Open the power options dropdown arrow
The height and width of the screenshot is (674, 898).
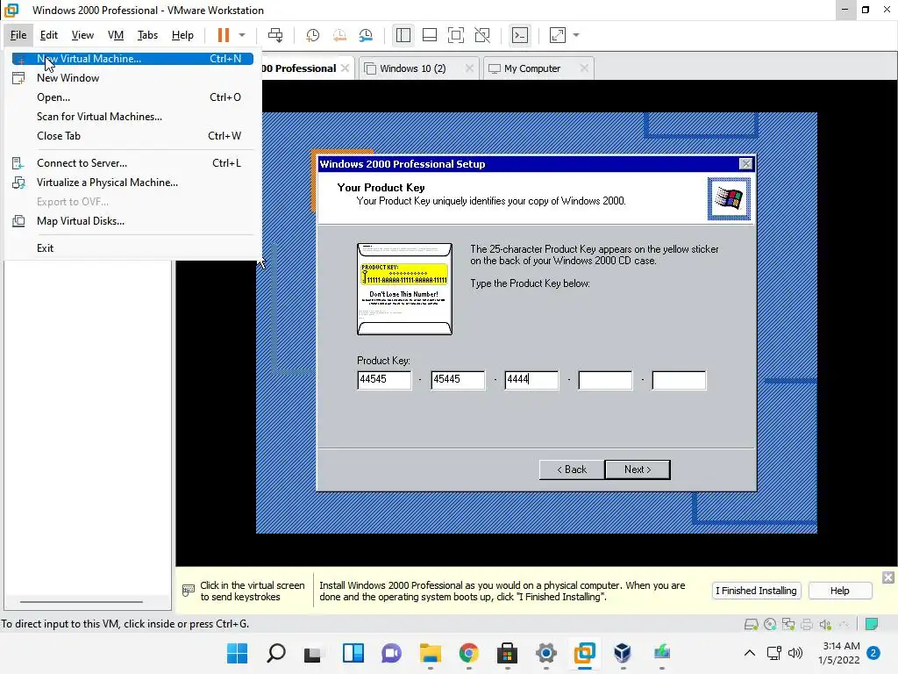[242, 35]
